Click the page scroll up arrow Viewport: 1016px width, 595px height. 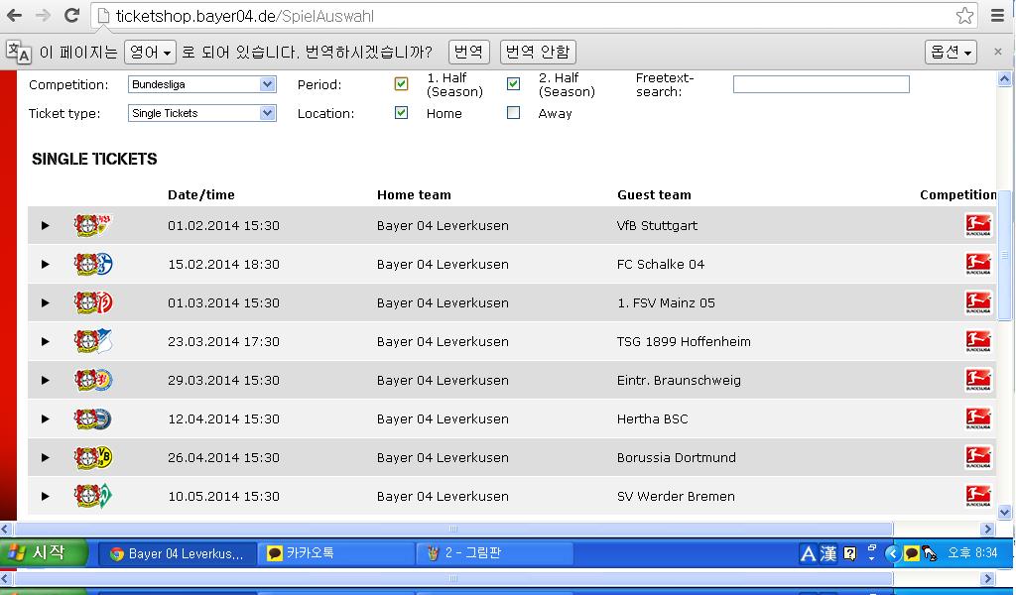[x=1005, y=79]
